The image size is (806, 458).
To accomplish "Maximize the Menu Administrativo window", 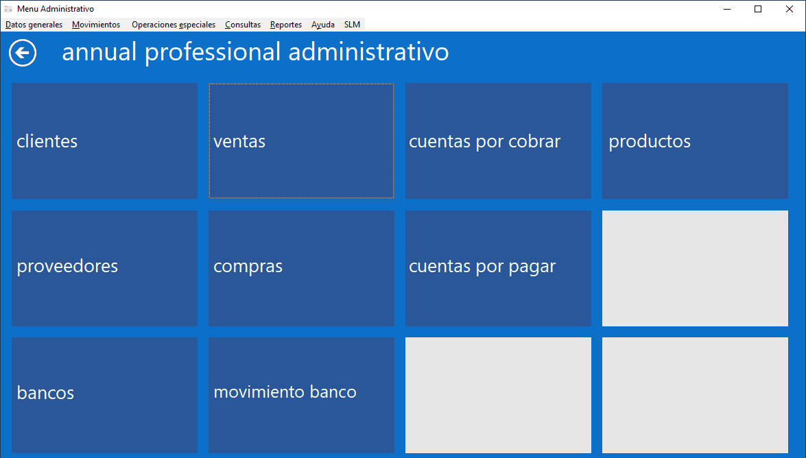I will pos(758,9).
